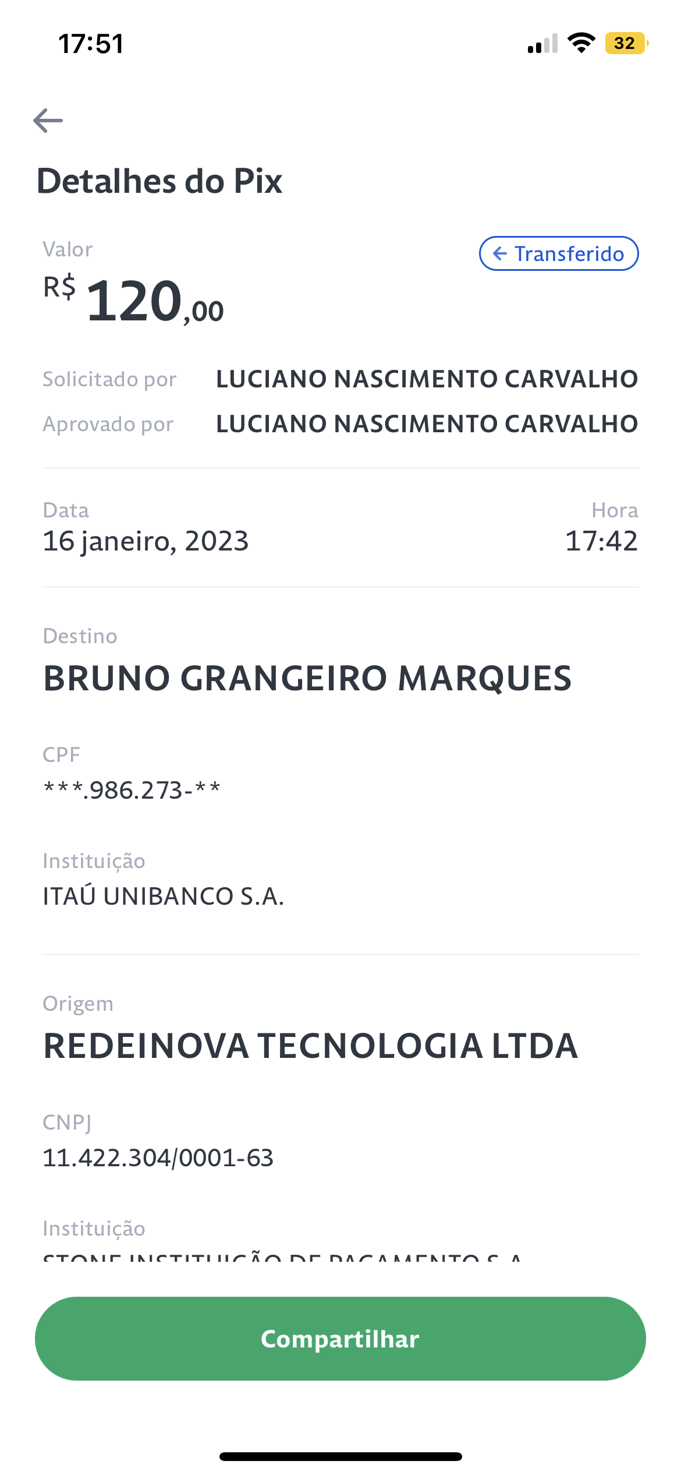Tap the Solicitado por name value
681x1475 pixels.
point(427,379)
